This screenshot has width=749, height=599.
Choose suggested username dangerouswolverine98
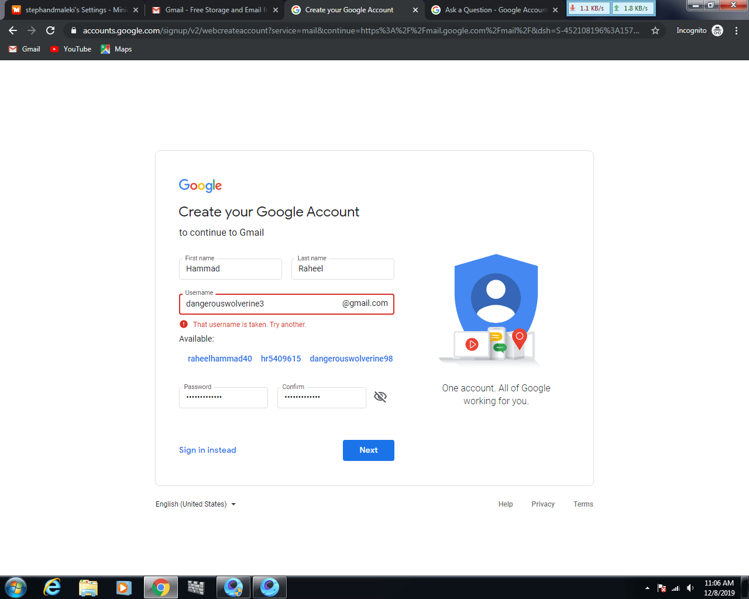(351, 359)
